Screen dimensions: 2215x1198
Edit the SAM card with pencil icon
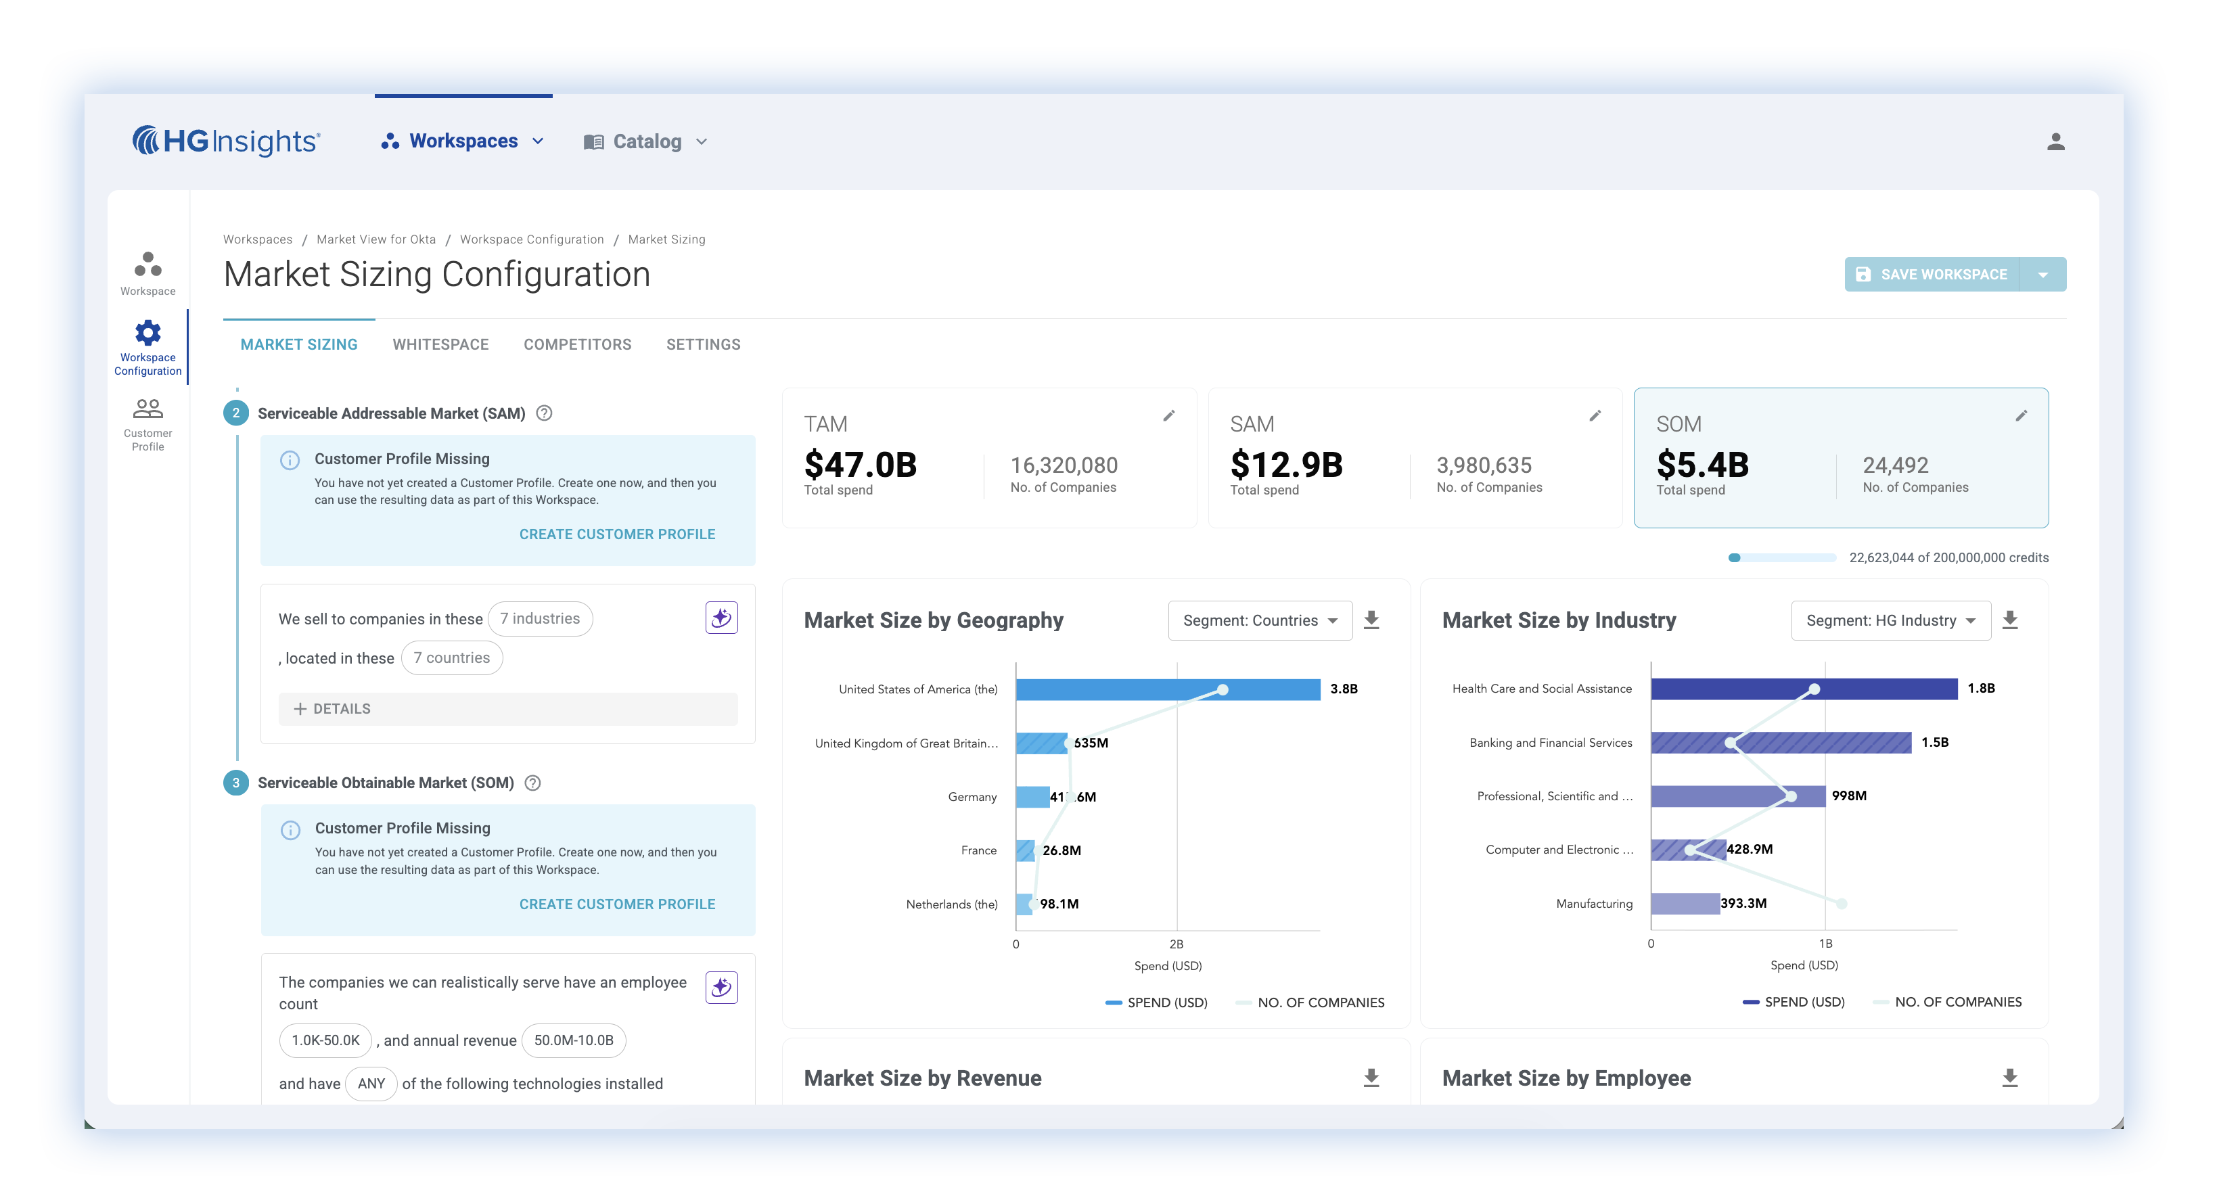pyautogui.click(x=1594, y=416)
